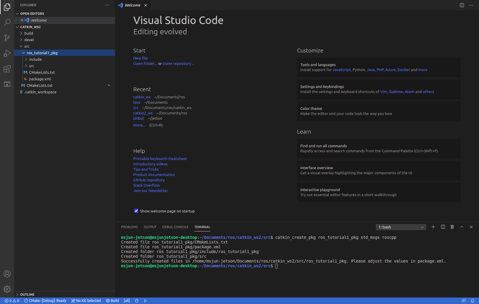Click Open folder... link

tap(145, 64)
